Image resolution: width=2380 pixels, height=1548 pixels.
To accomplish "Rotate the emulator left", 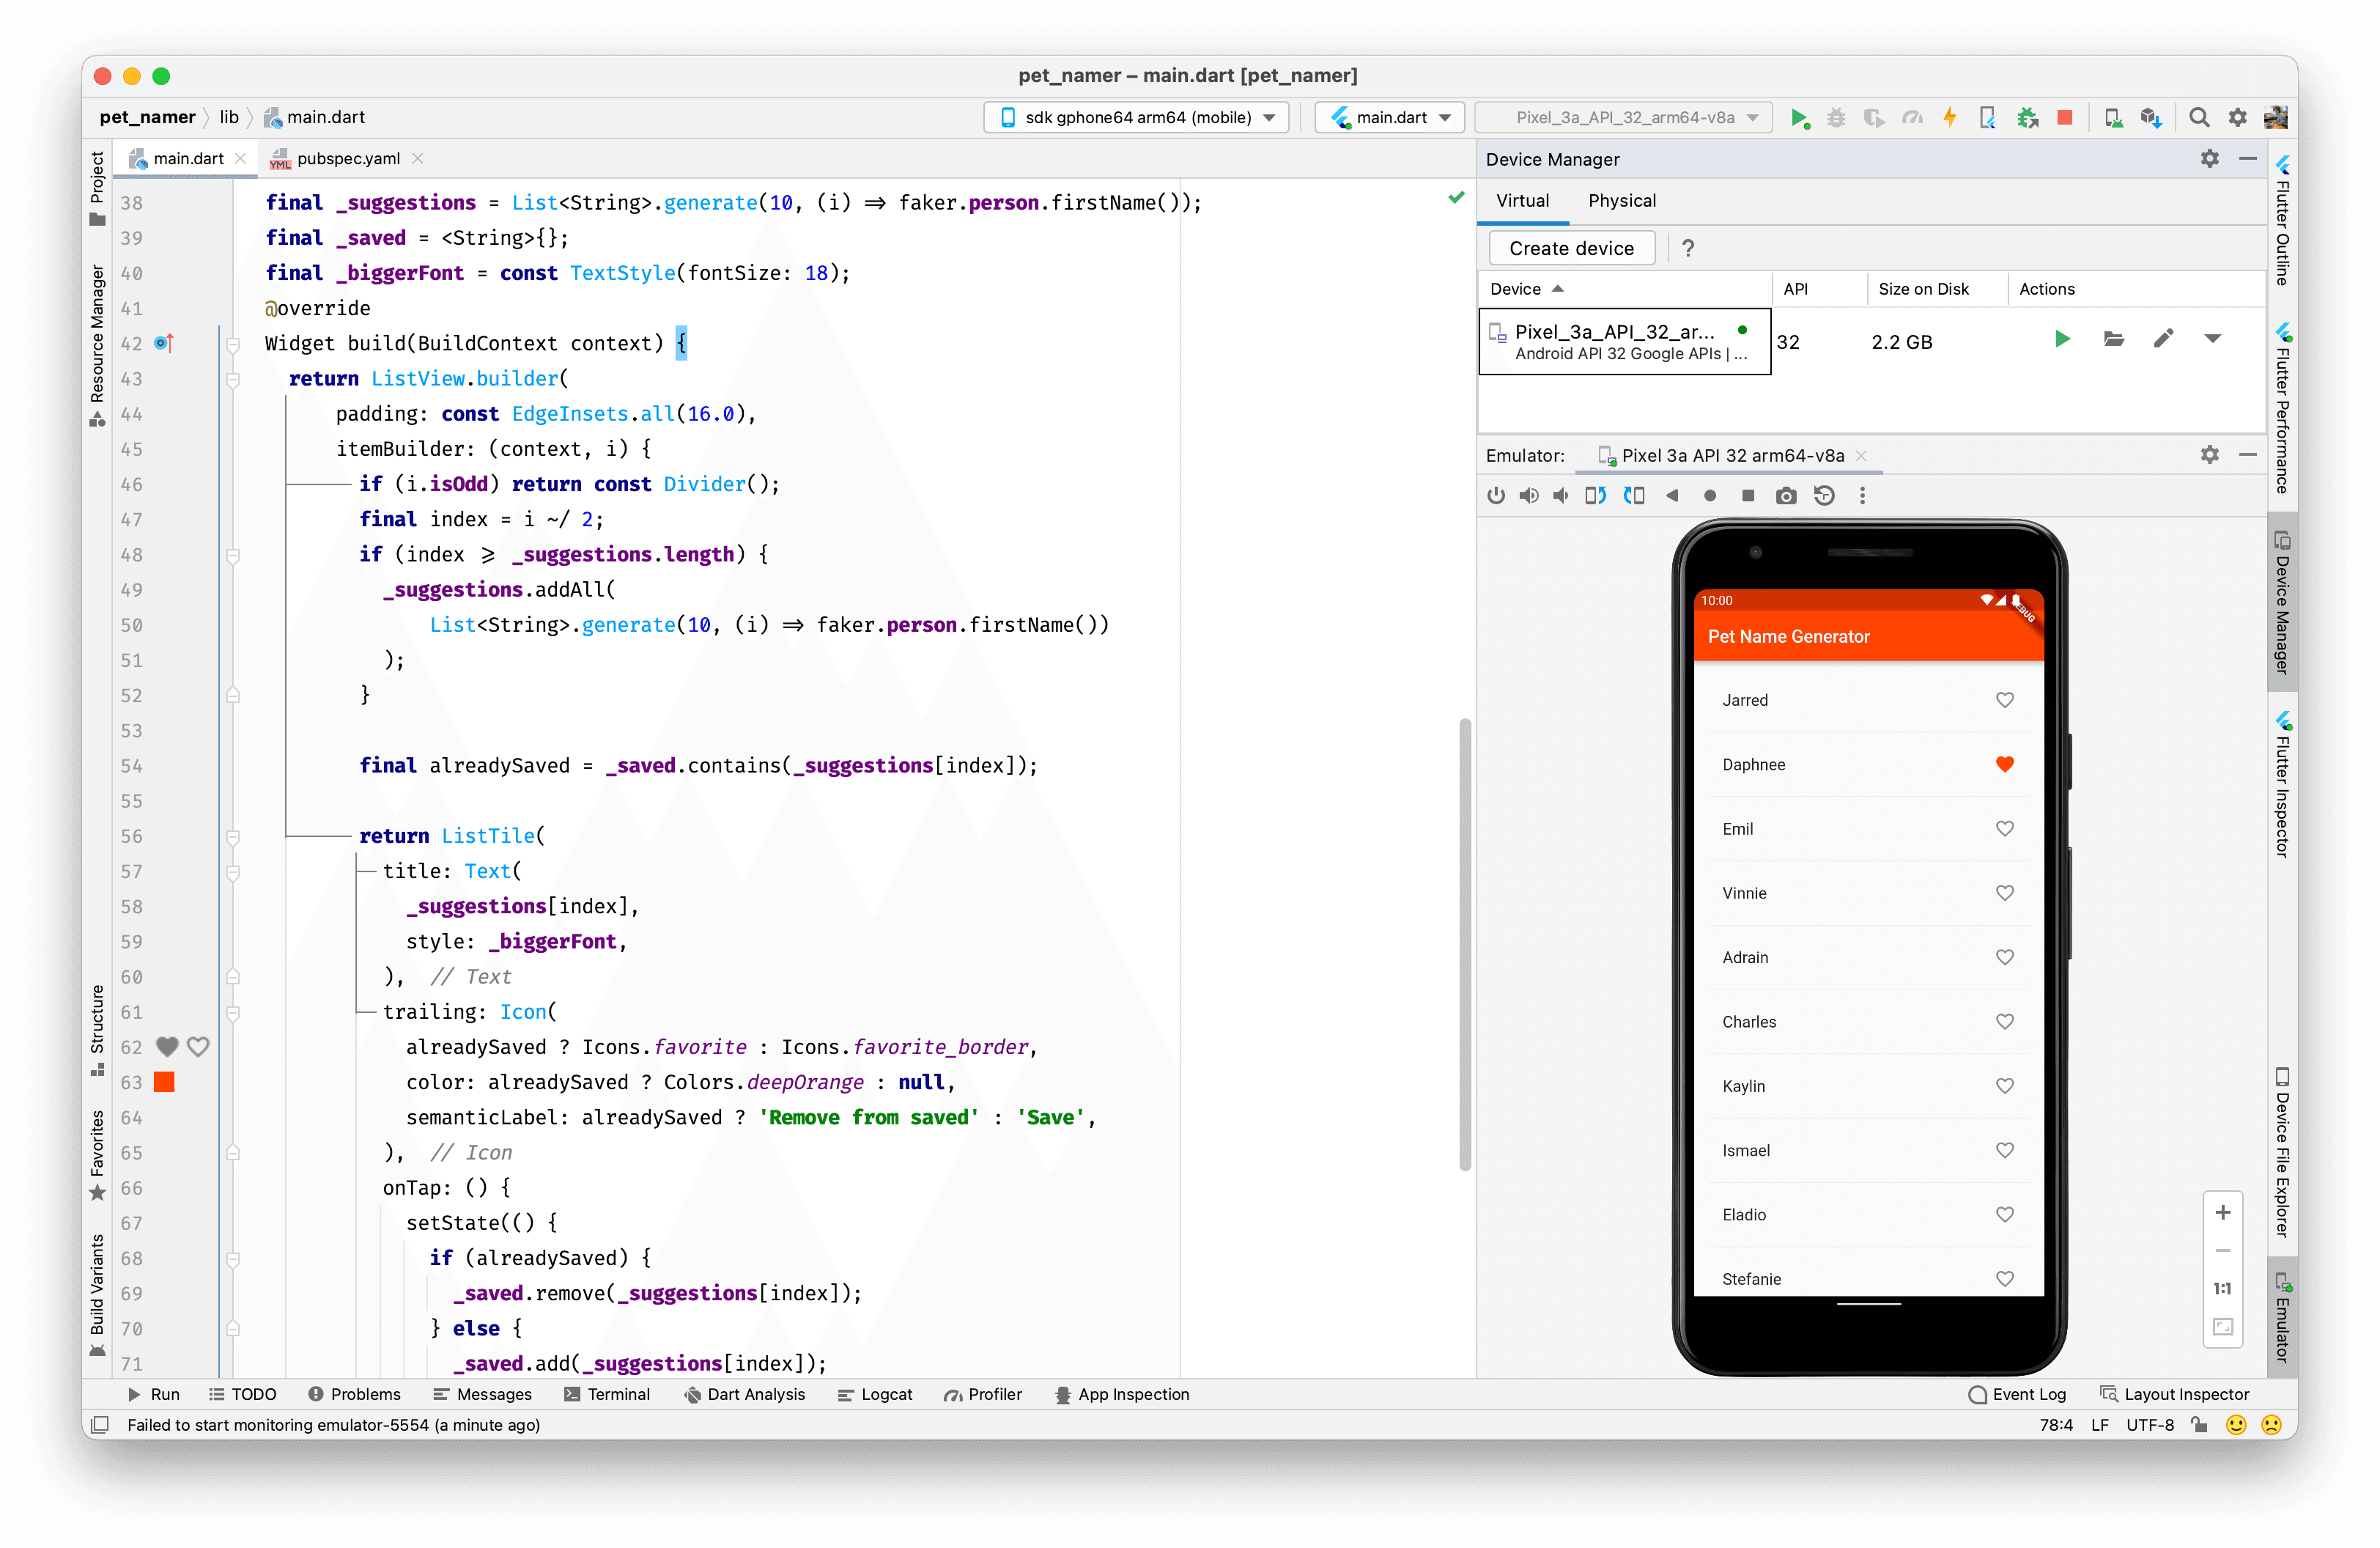I will pyautogui.click(x=1595, y=496).
